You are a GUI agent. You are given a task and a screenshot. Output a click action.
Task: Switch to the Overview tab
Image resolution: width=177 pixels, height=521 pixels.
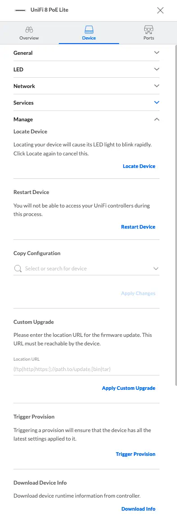point(29,33)
